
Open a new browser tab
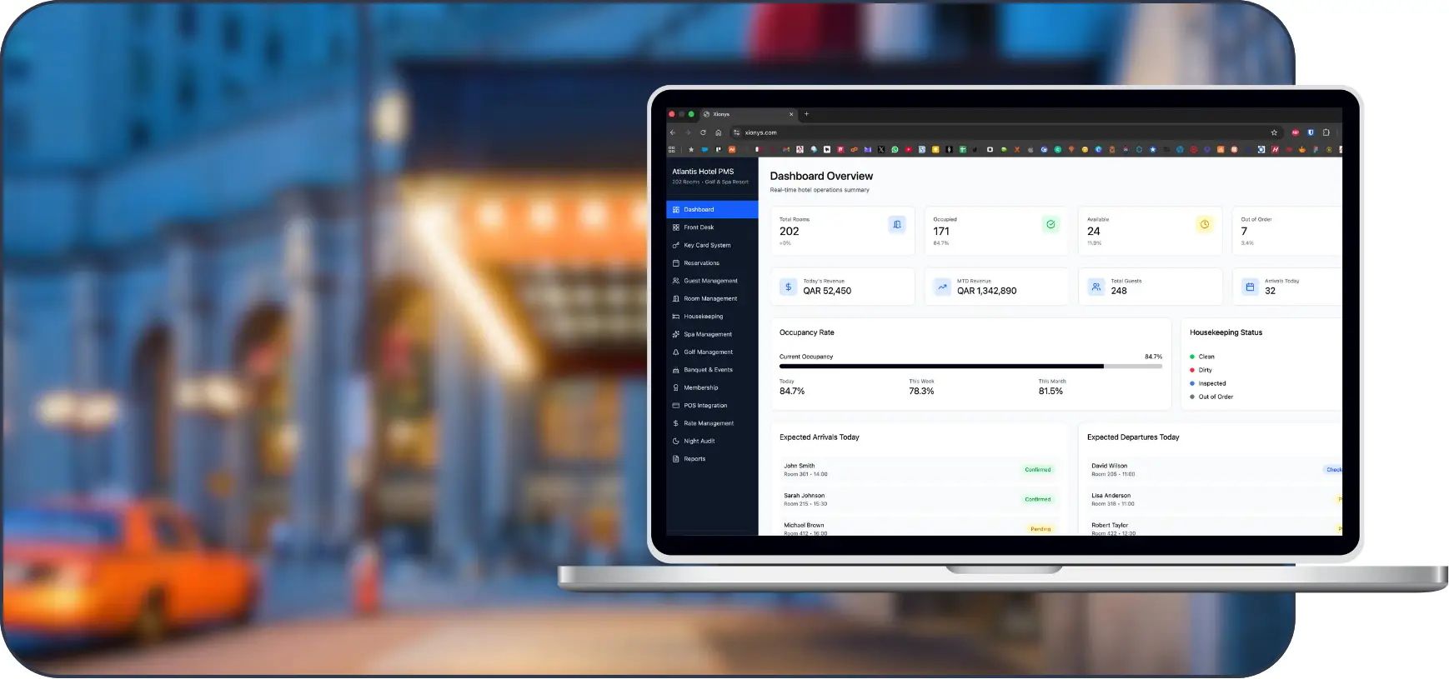pos(806,114)
